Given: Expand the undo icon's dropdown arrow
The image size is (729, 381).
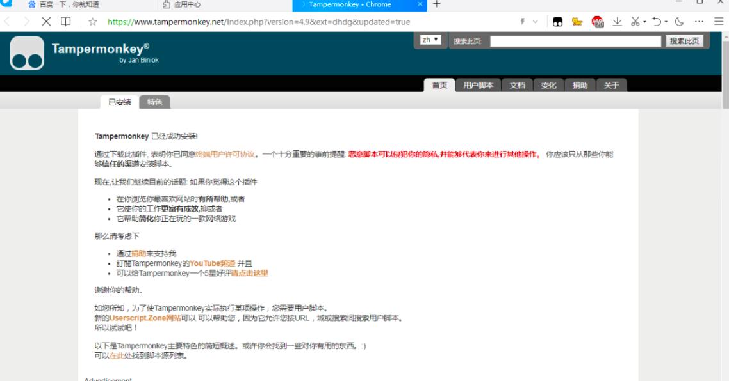Looking at the screenshot, I should click(666, 21).
